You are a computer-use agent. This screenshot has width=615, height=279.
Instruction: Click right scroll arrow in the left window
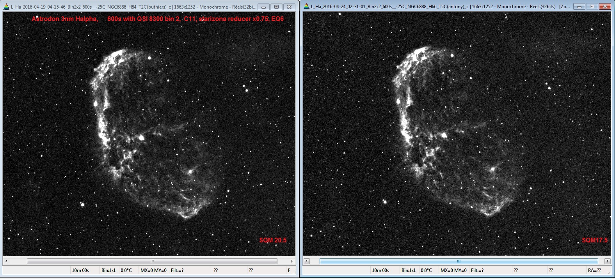(292, 261)
